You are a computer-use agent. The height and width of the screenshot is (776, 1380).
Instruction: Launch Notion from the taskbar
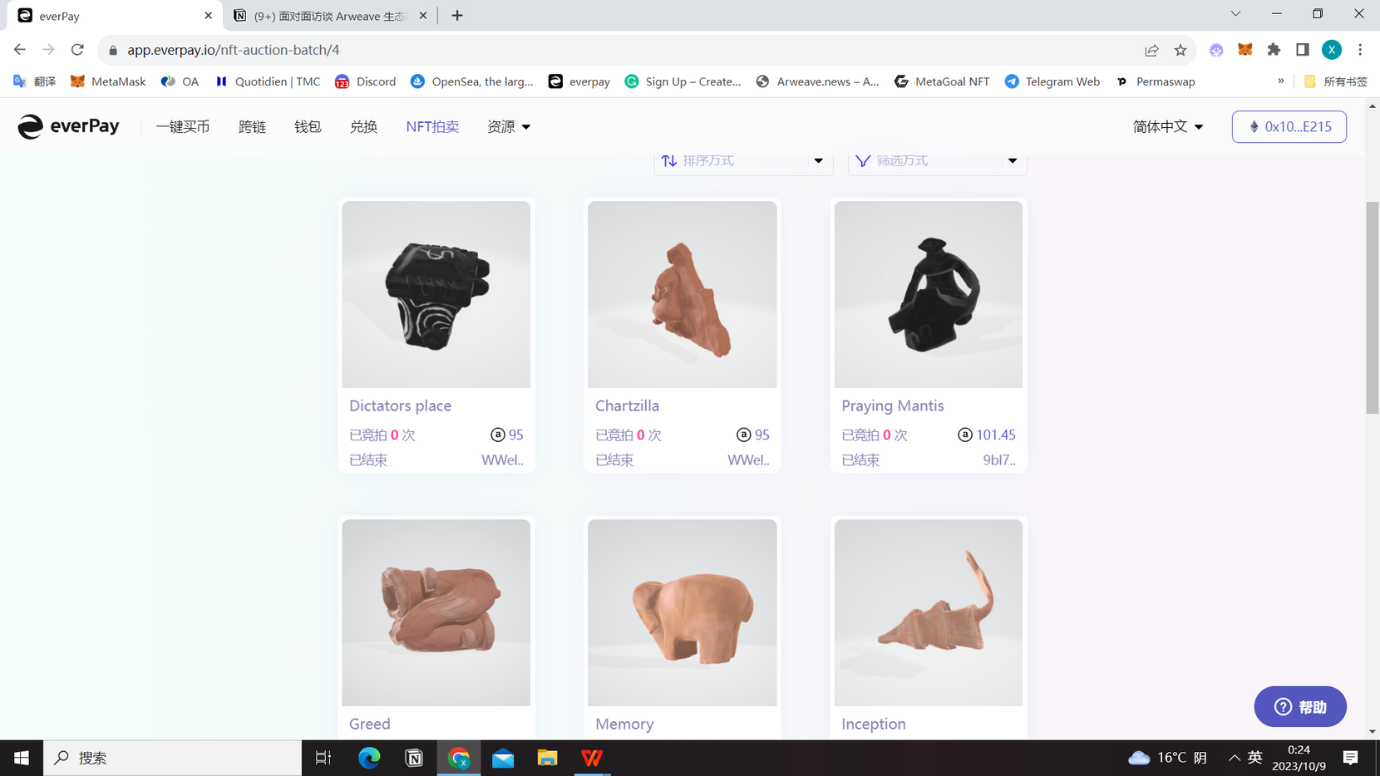[x=413, y=757]
